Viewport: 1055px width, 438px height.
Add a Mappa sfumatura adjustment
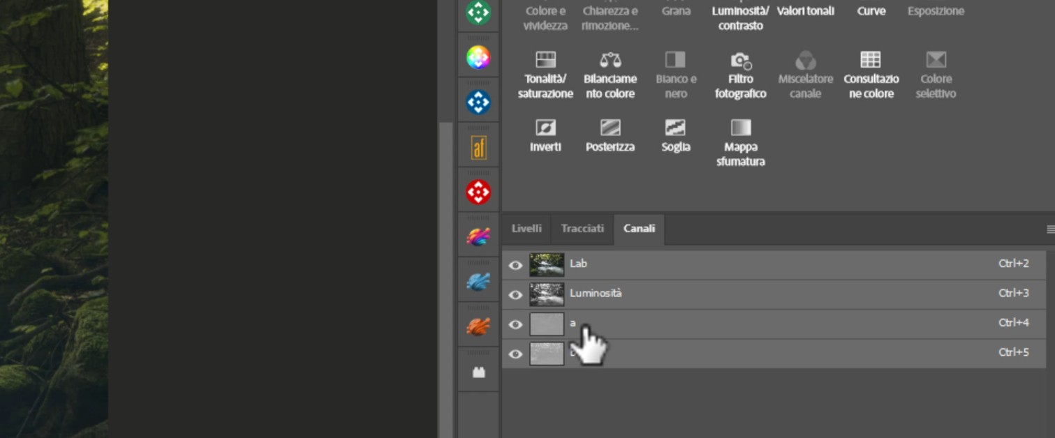(740, 128)
